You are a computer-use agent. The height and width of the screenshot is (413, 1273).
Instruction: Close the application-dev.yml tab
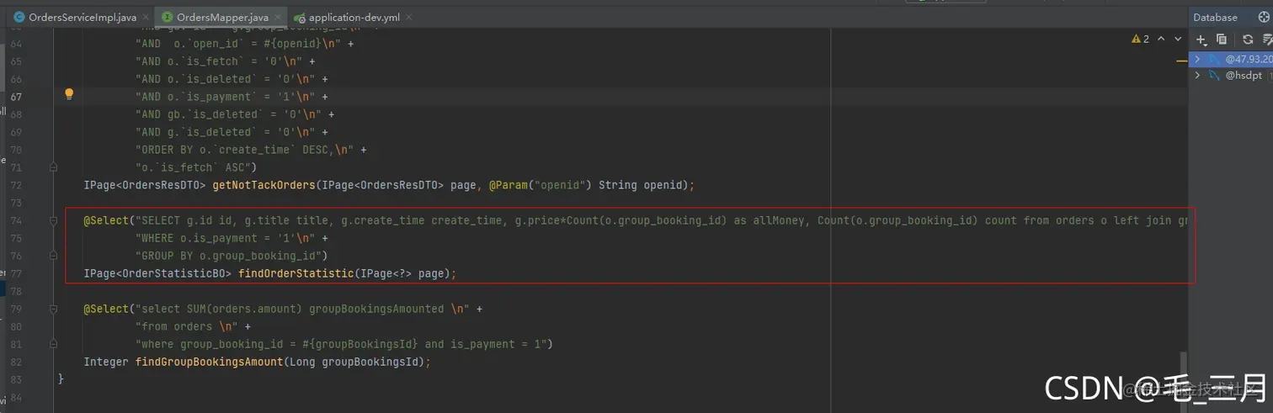[411, 17]
